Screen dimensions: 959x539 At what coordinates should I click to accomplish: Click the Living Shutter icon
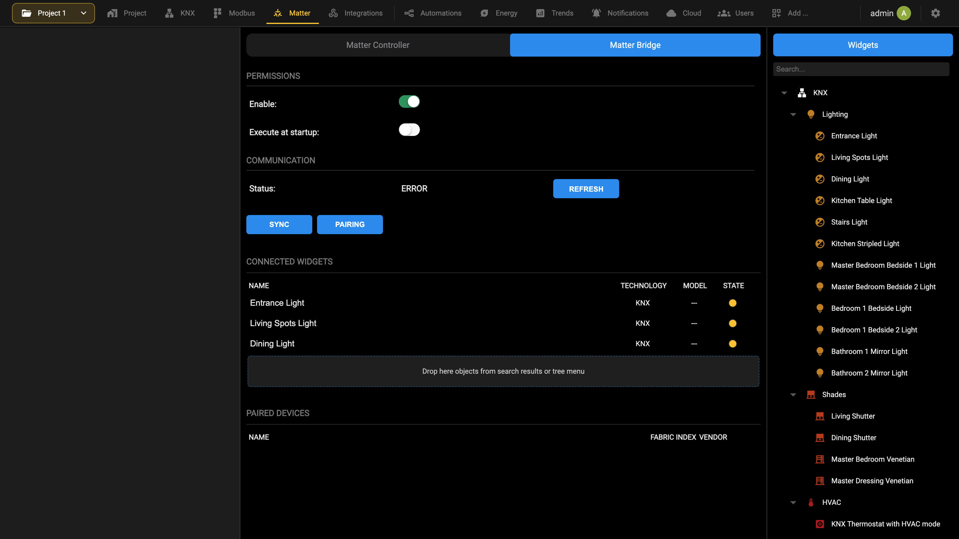(820, 416)
